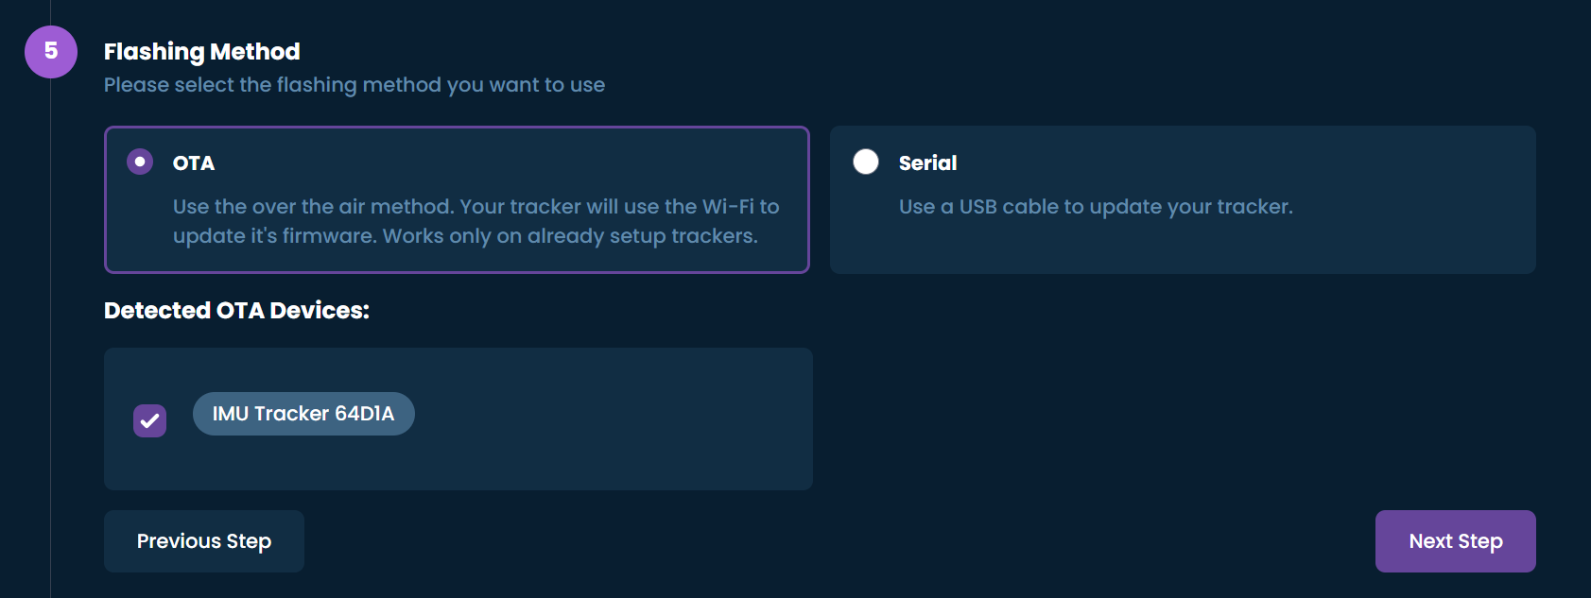Click the Serial option title text
Screen dimensions: 1591x598
[928, 163]
